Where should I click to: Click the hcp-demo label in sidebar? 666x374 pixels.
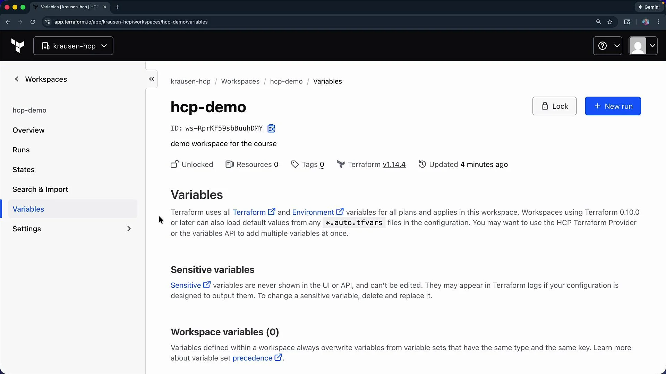click(x=29, y=110)
